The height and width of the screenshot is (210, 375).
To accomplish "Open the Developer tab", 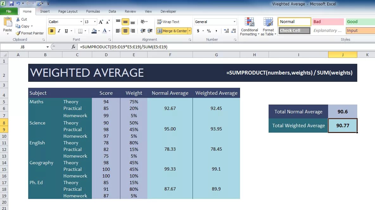I will click(x=168, y=11).
